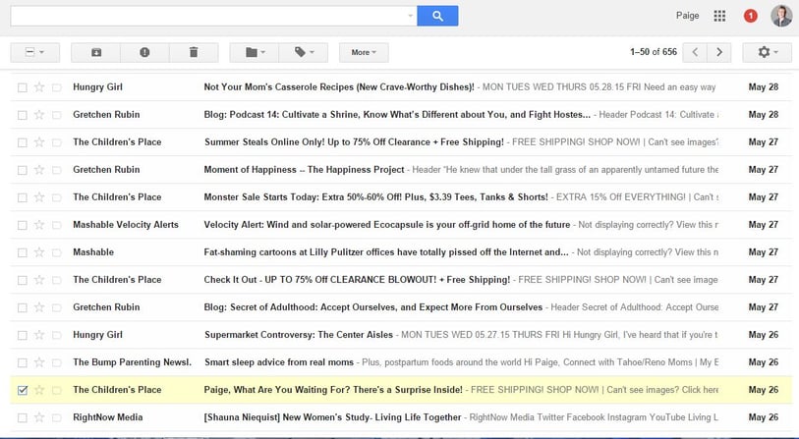This screenshot has width=799, height=439.
Task: Select the Moment of Happiness email checkbox
Action: tap(23, 170)
